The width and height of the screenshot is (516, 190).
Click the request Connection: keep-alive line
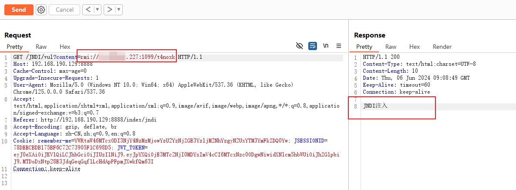tap(47, 169)
